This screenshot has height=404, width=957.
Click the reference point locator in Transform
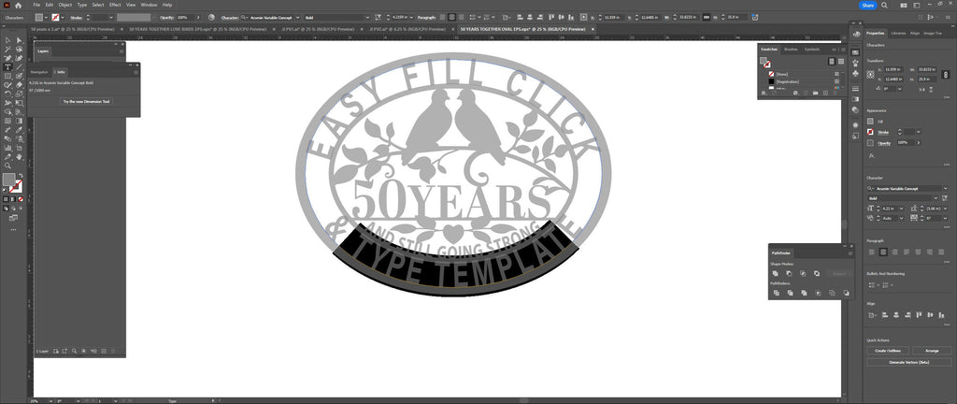point(870,75)
